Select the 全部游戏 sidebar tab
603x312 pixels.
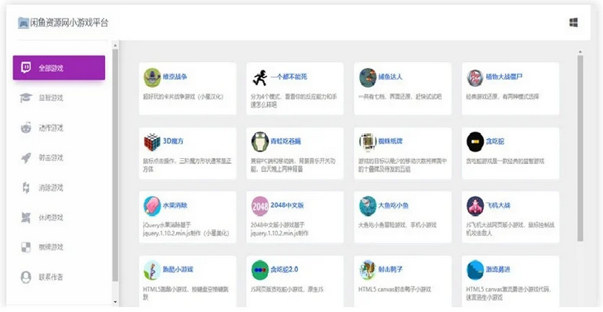59,68
